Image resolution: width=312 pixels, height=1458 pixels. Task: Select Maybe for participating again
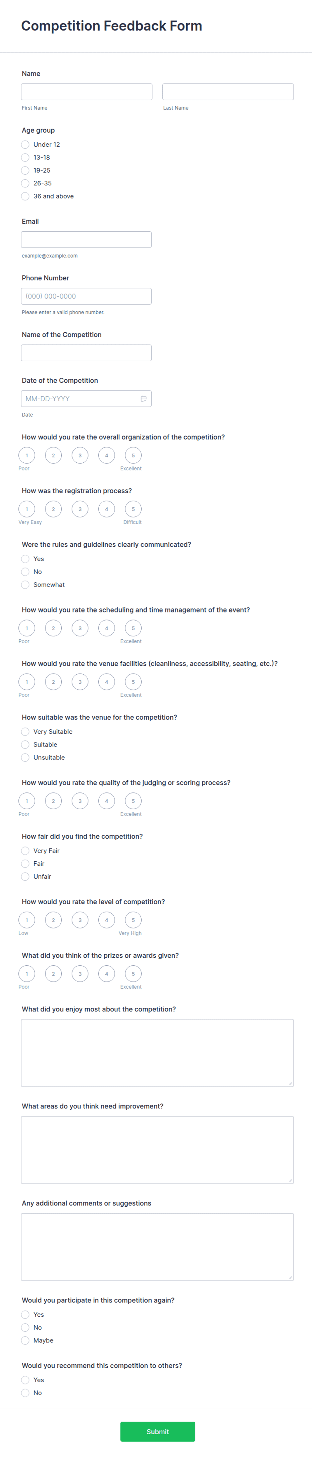point(25,1340)
